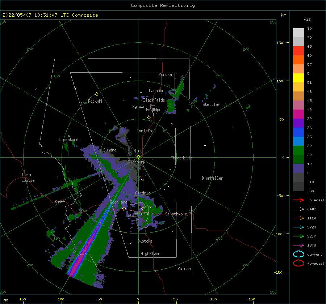326x304 pixels.
Task: Click the green 22JP arrow legend icon
Action: point(298,236)
